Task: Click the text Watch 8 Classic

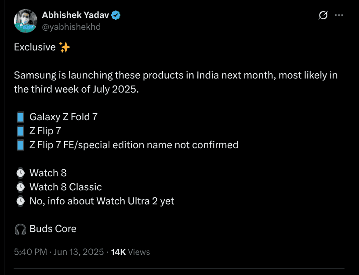Action: (x=65, y=186)
